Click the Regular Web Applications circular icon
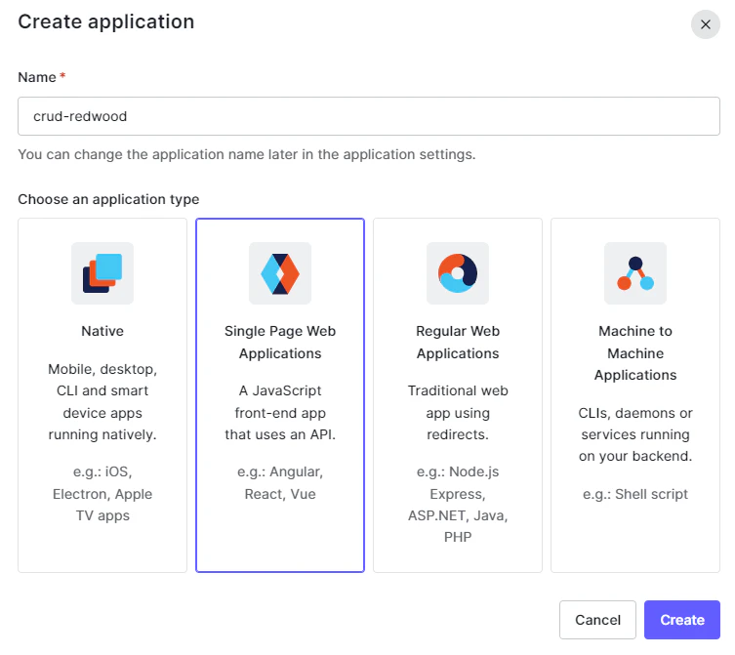This screenshot has width=735, height=655. [x=458, y=273]
